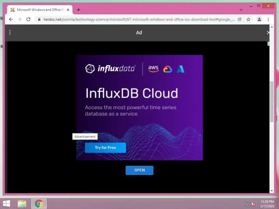Click the AWS logo in ad
This screenshot has height=209, width=279.
tap(153, 69)
